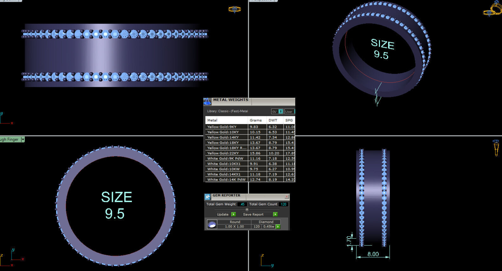The image size is (502, 271).
Task: Click the green arrow beside Update
Action: (x=233, y=214)
